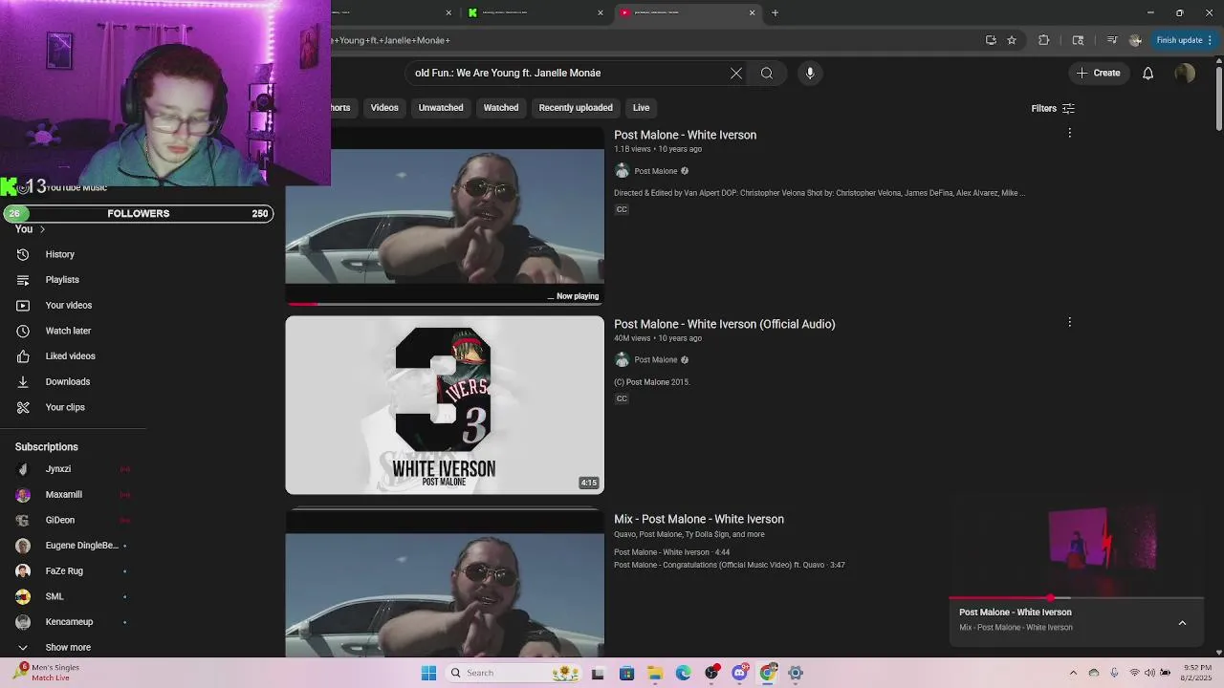The image size is (1224, 688).
Task: Select the Watched filter chip
Action: [x=501, y=108]
